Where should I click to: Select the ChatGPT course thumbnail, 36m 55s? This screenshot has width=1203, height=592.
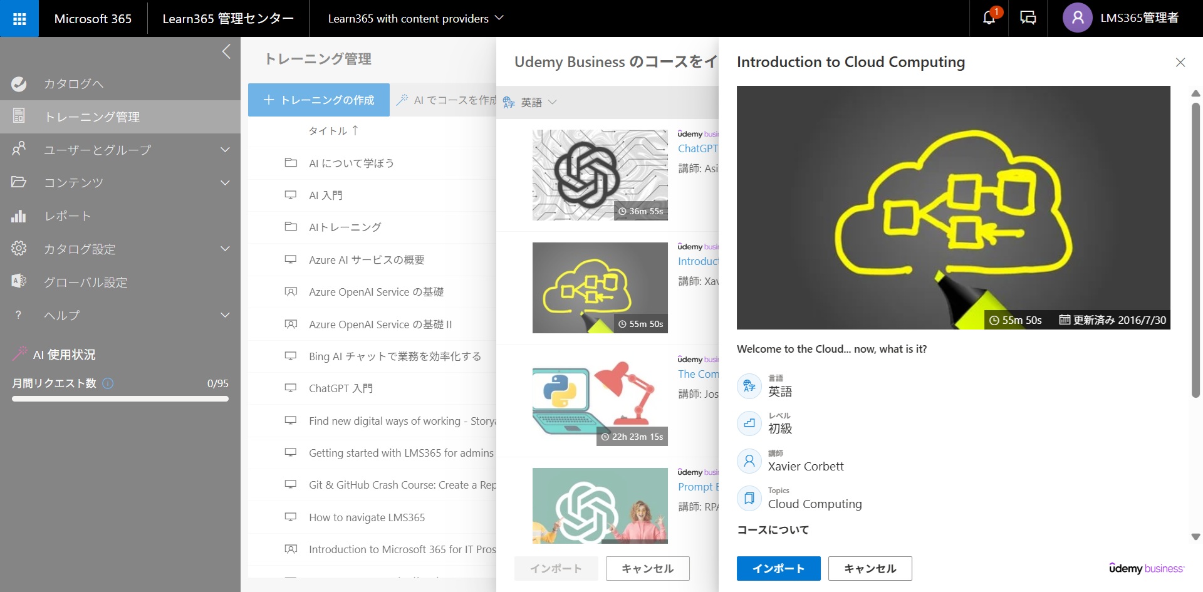pos(600,175)
